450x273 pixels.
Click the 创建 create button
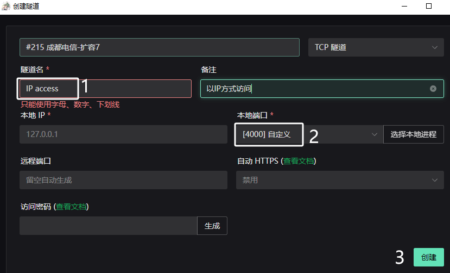coord(429,257)
